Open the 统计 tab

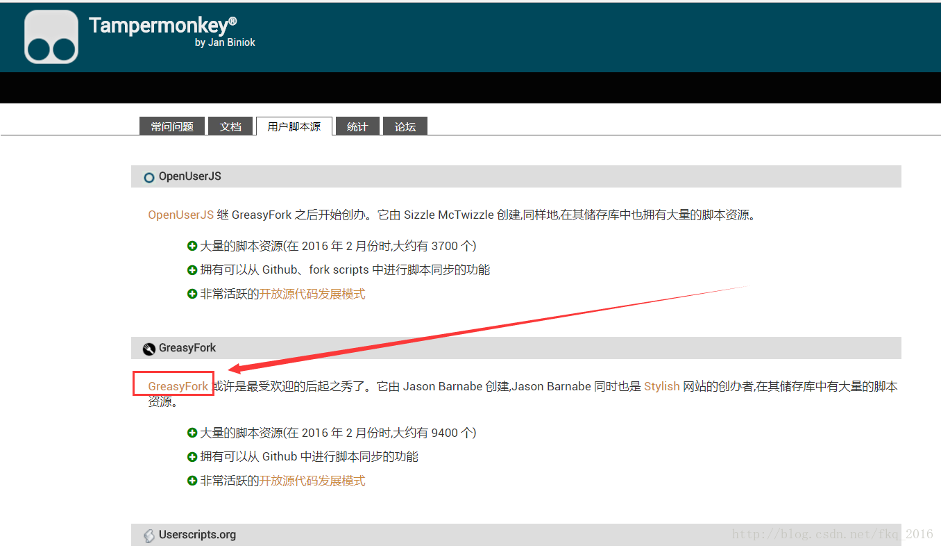tap(357, 126)
